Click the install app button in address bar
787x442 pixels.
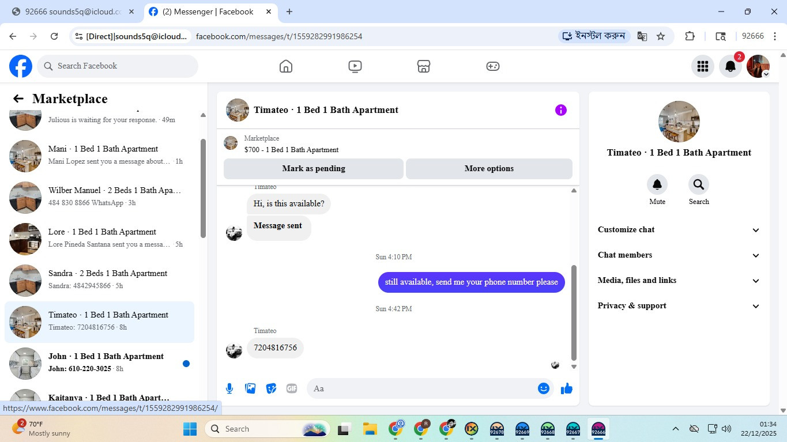(x=594, y=36)
